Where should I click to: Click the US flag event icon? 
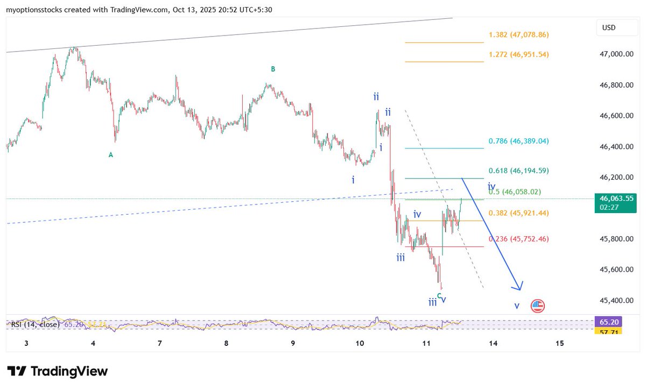537,306
